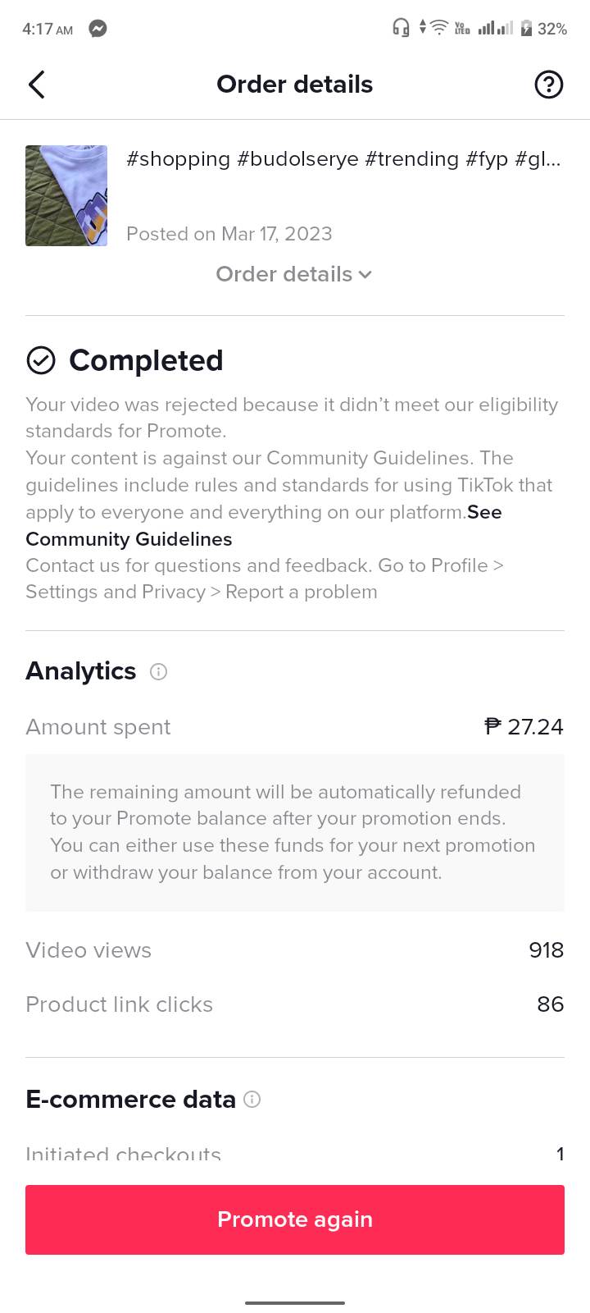The height and width of the screenshot is (1313, 590).
Task: Tap the Wi-Fi icon in status bar
Action: [439, 29]
